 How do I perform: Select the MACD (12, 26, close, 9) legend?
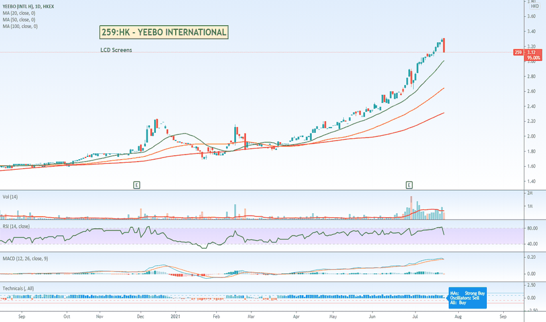point(25,259)
